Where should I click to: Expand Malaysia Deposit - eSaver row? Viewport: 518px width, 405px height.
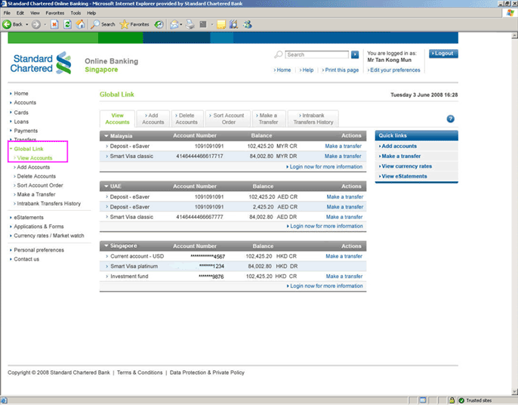[x=106, y=146]
